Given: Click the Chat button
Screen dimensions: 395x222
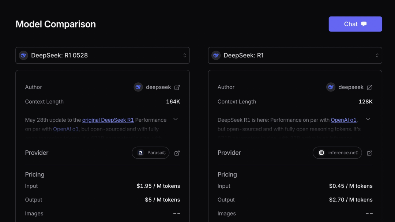Looking at the screenshot, I should (x=355, y=24).
